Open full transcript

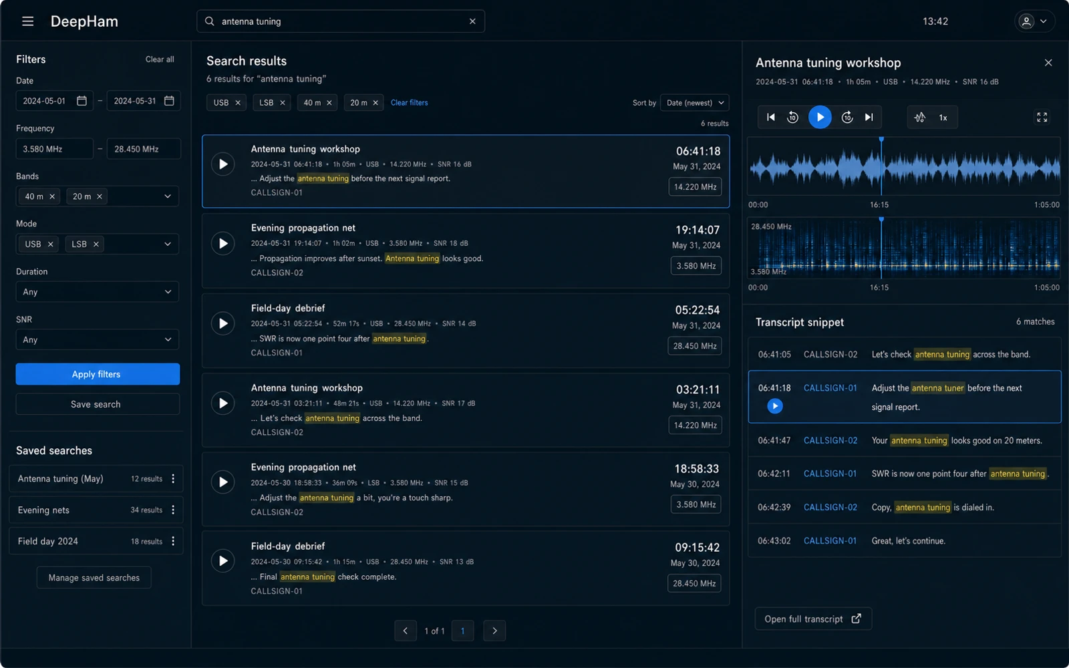click(x=813, y=619)
